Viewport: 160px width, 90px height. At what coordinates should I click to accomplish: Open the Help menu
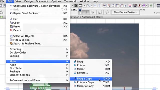click(x=95, y=1)
